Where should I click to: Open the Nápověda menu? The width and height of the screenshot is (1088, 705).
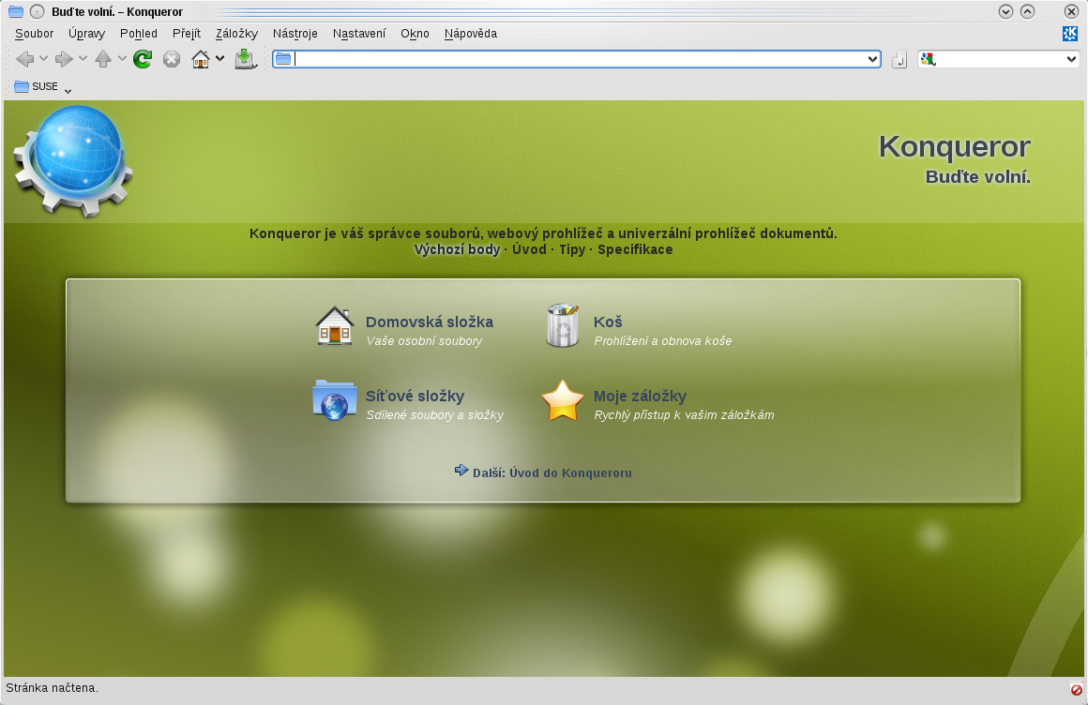(x=471, y=34)
